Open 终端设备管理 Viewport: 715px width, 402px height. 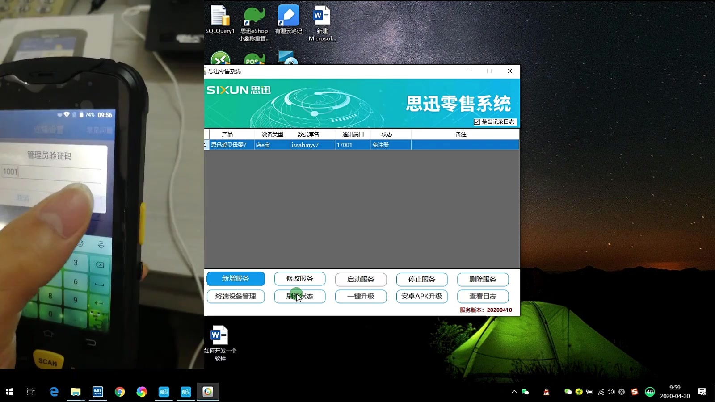coord(236,296)
